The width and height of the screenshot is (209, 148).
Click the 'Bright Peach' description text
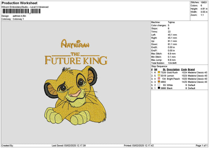click(173, 79)
